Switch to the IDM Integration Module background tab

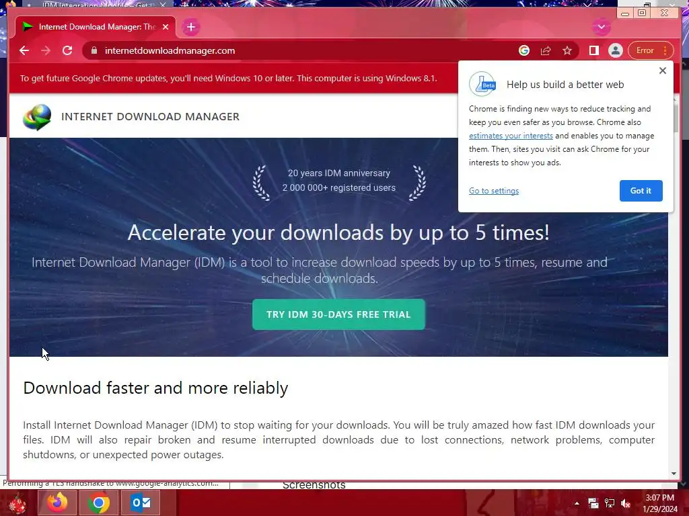pos(96,5)
